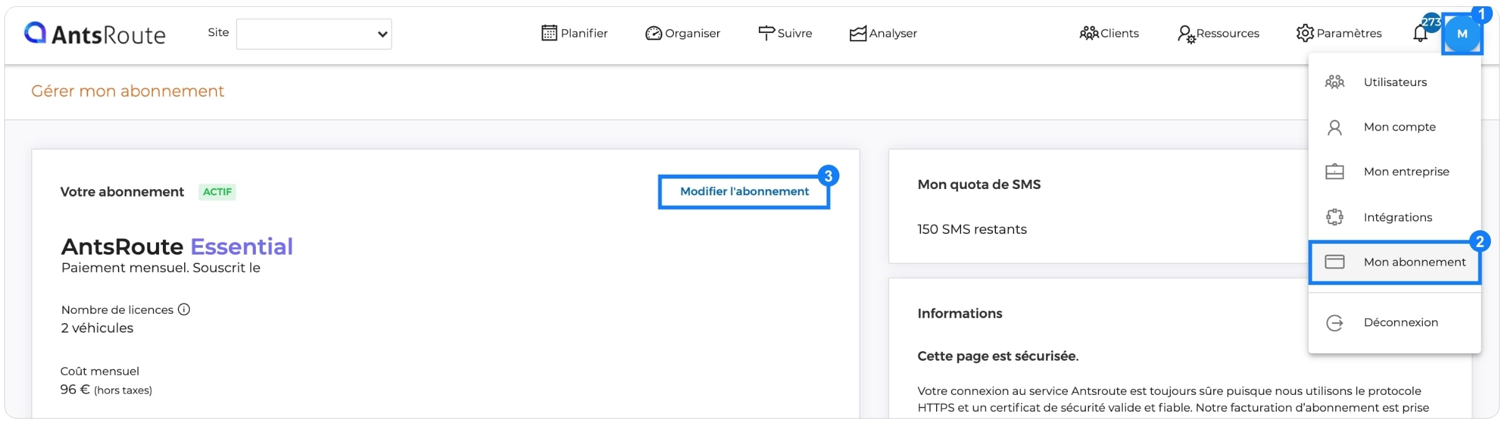Click the ACTIF status badge
The image size is (1504, 423).
[x=217, y=192]
